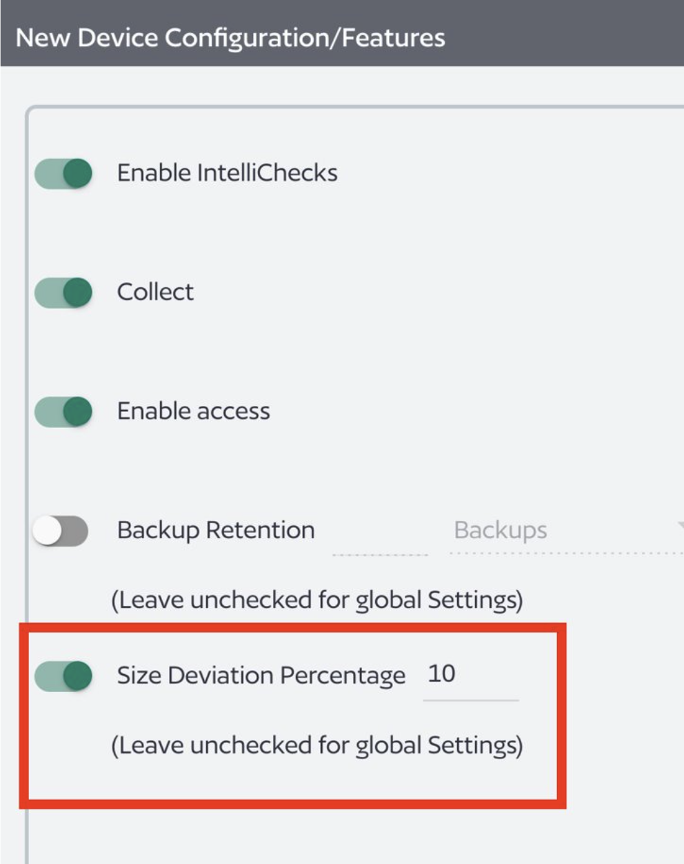Click the Enable IntelliChecks label
The image size is (684, 864).
(x=227, y=173)
